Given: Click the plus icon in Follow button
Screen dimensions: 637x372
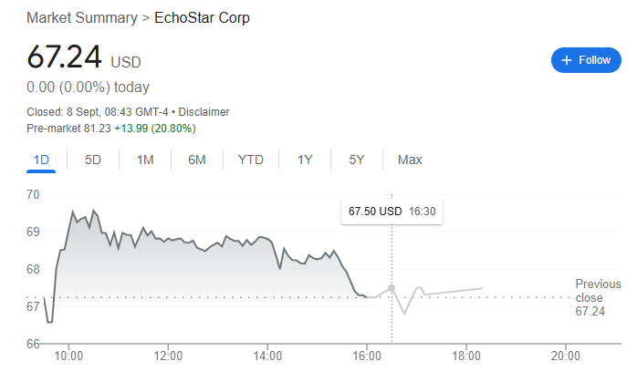Looking at the screenshot, I should click(x=567, y=60).
